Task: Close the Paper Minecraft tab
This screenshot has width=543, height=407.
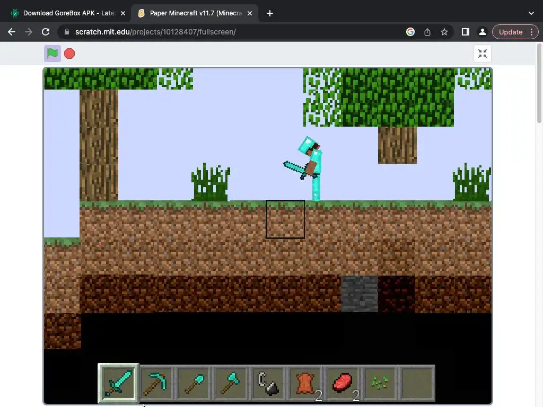Action: tap(250, 13)
